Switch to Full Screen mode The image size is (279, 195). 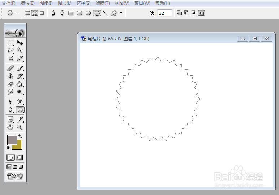point(21,167)
